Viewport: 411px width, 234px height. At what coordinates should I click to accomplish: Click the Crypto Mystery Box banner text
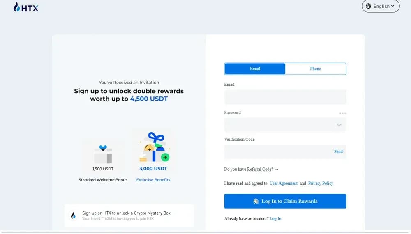click(126, 213)
